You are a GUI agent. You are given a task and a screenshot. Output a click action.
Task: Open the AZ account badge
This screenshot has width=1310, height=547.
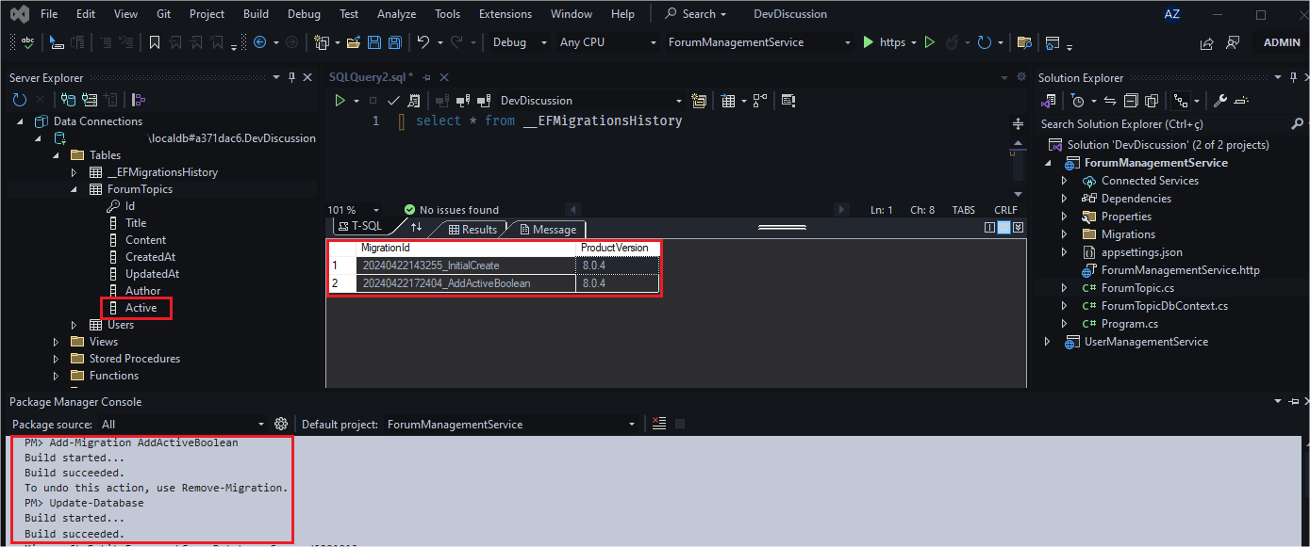pos(1172,14)
